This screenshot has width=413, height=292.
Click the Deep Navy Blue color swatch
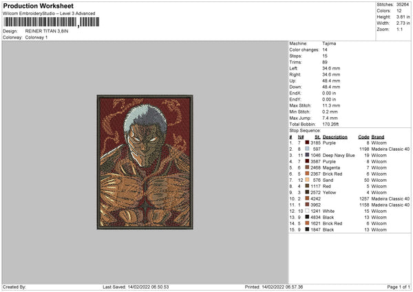308,156
